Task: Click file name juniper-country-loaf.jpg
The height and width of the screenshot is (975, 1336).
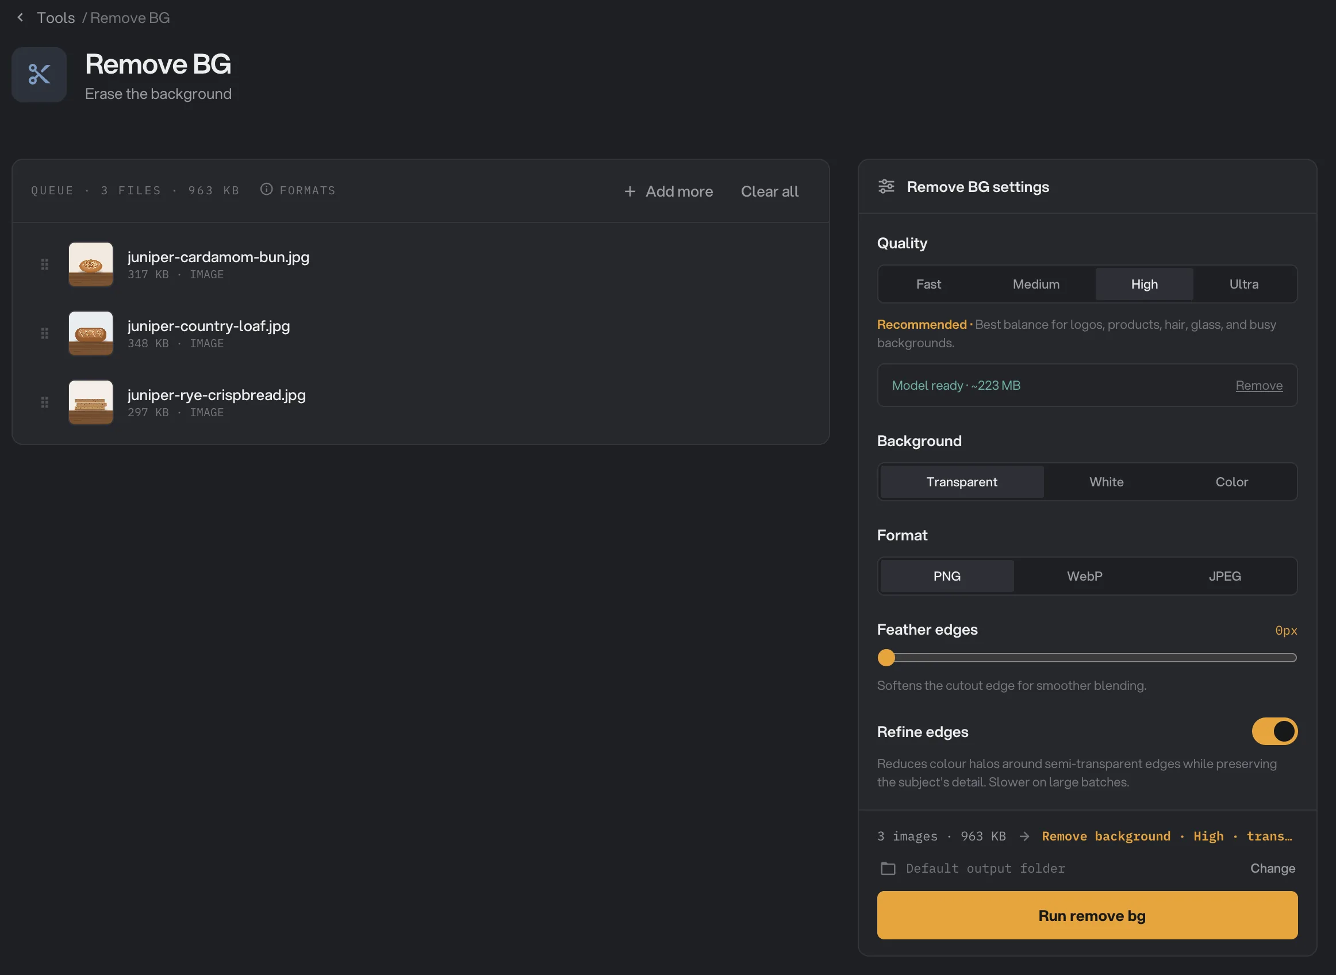Action: (x=209, y=327)
